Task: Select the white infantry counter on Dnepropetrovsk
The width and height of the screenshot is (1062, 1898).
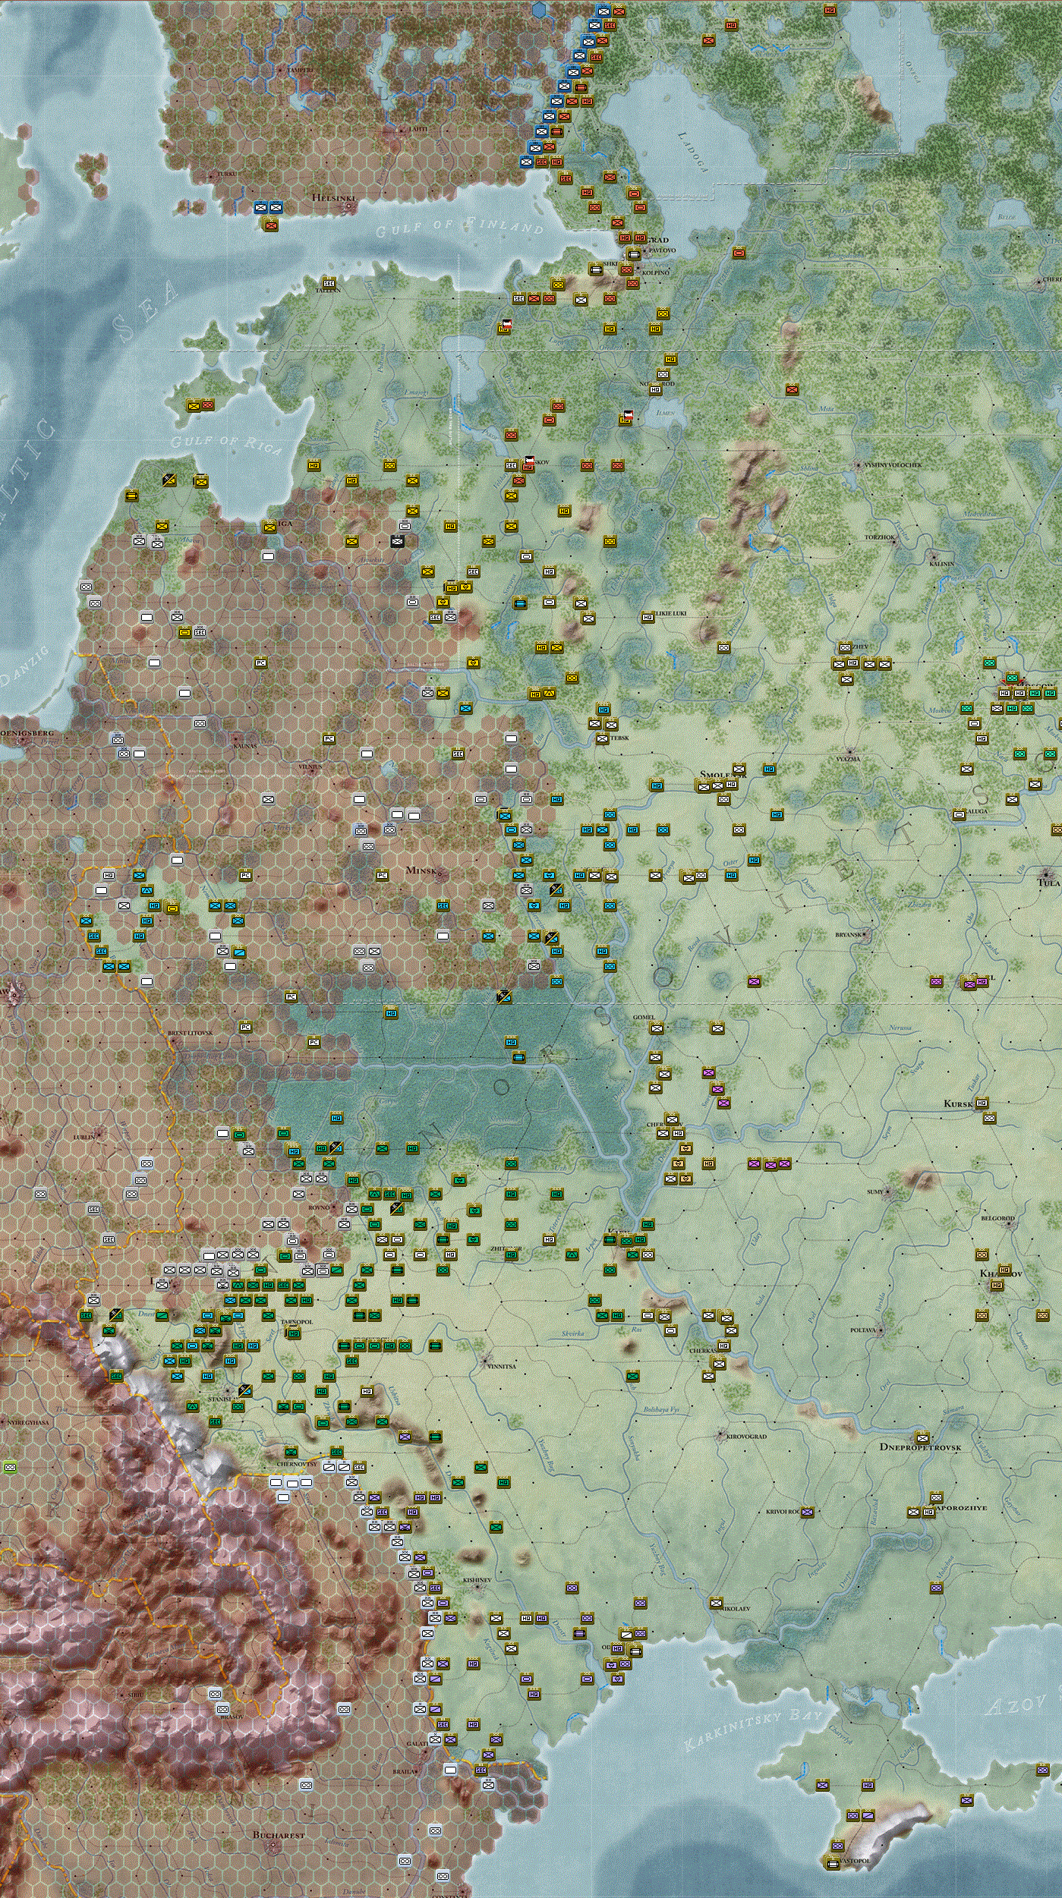Action: click(x=922, y=1437)
